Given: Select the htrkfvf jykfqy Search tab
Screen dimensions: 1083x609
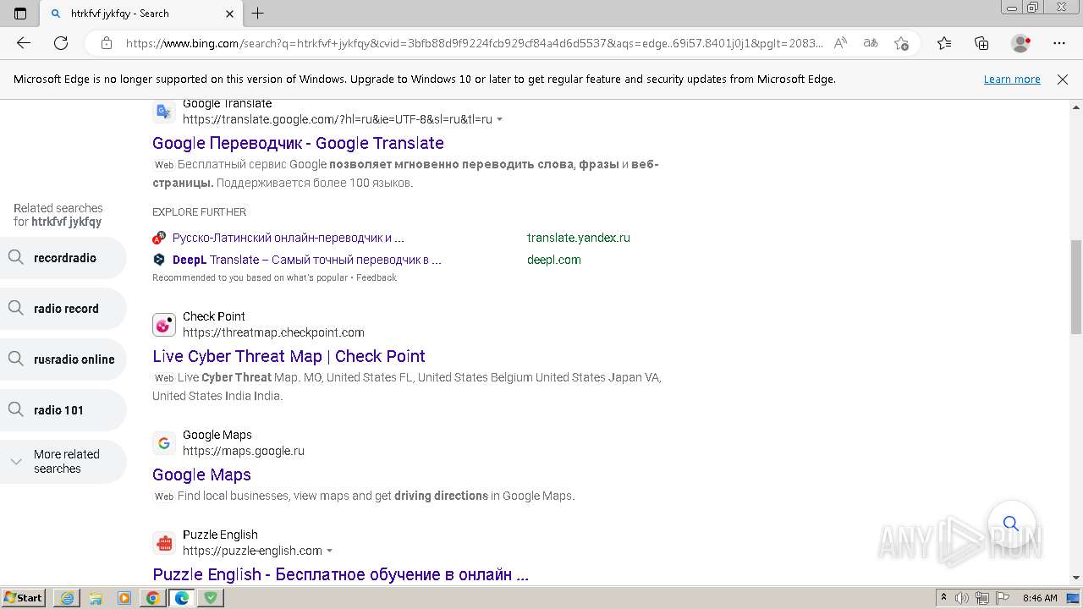Looking at the screenshot, I should 142,14.
